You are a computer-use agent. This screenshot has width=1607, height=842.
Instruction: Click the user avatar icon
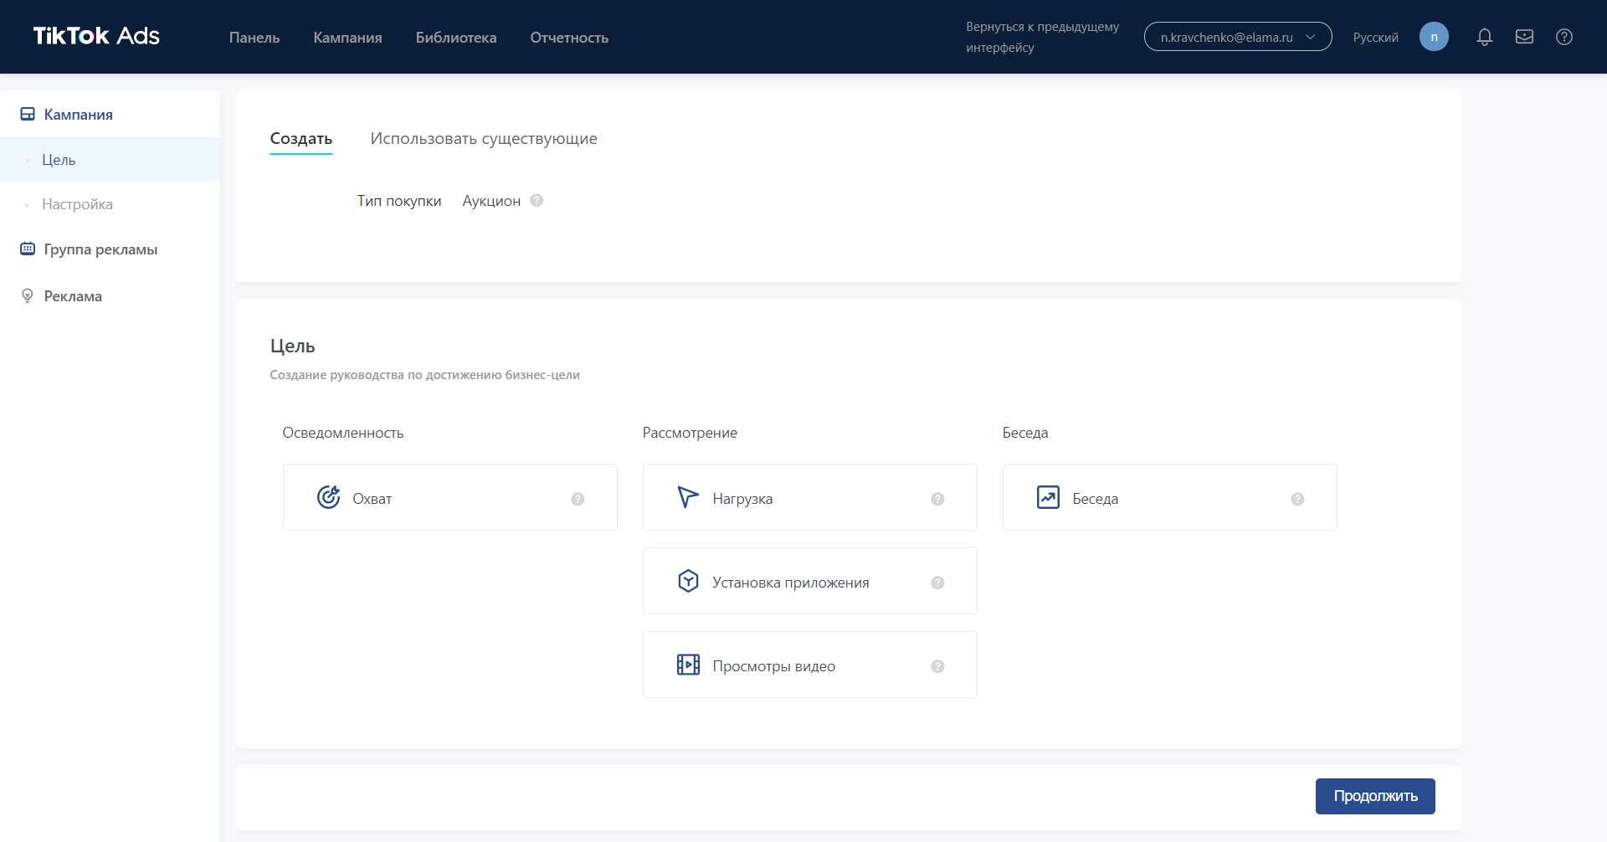(1434, 37)
